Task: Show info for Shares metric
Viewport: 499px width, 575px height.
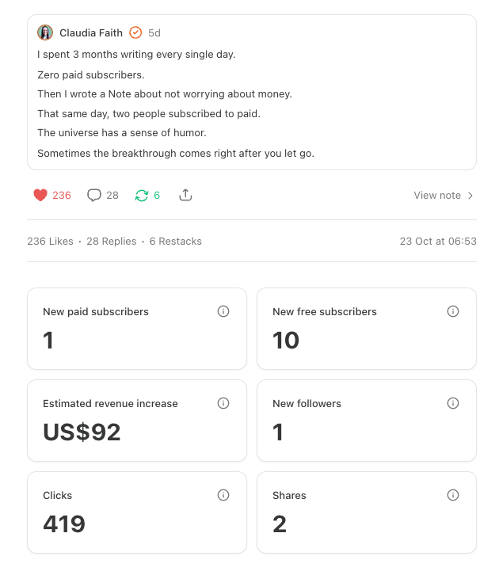Action: [453, 495]
